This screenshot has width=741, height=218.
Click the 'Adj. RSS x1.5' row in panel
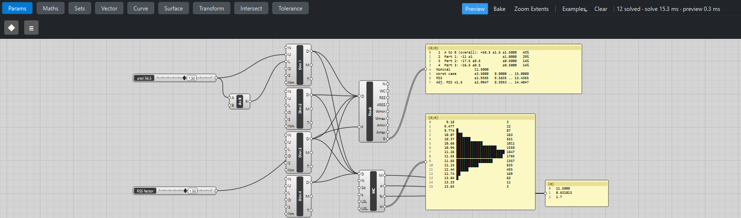point(503,82)
